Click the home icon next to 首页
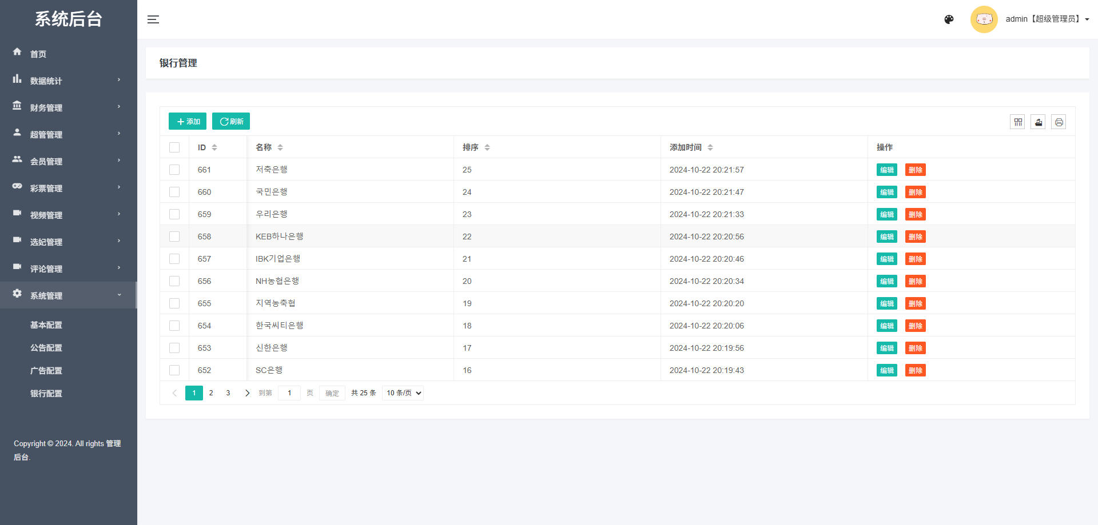The image size is (1098, 525). click(17, 53)
